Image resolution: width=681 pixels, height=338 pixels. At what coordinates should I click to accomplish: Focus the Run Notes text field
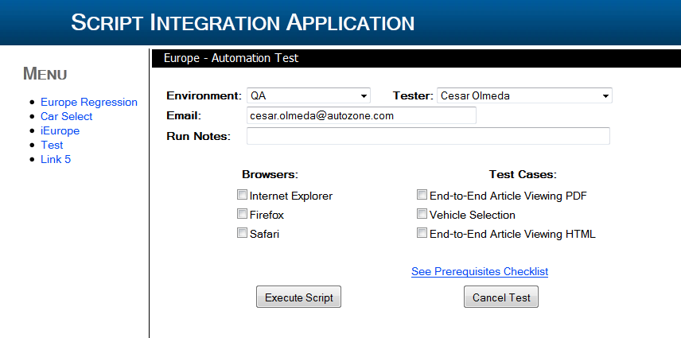click(x=428, y=136)
